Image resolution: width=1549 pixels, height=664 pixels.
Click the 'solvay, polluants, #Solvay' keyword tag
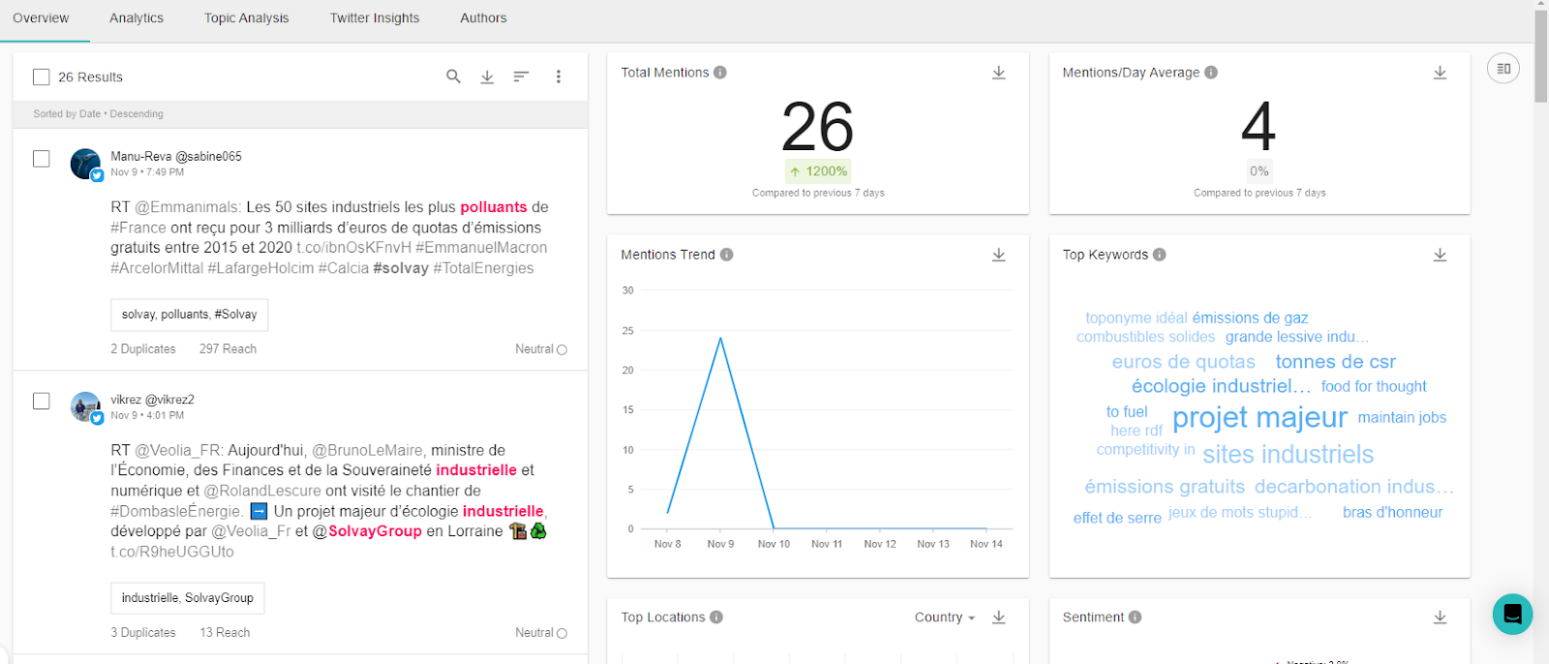tap(190, 315)
